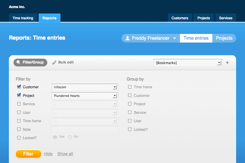The height and width of the screenshot is (163, 245).
Task: Go to the Services tab
Action: (x=226, y=18)
